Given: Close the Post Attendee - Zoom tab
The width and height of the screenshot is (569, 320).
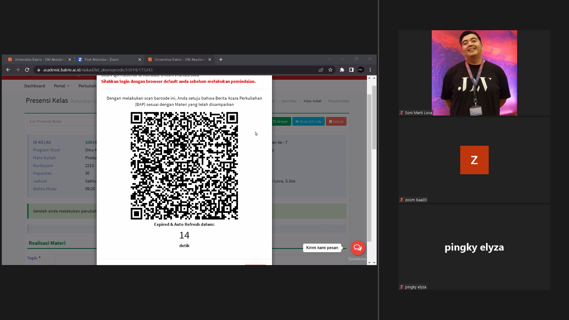Looking at the screenshot, I should [x=140, y=60].
